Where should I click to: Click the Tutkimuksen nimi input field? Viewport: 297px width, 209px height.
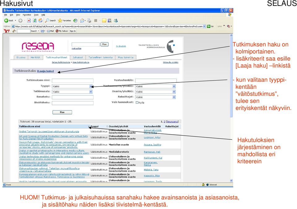click(x=72, y=81)
